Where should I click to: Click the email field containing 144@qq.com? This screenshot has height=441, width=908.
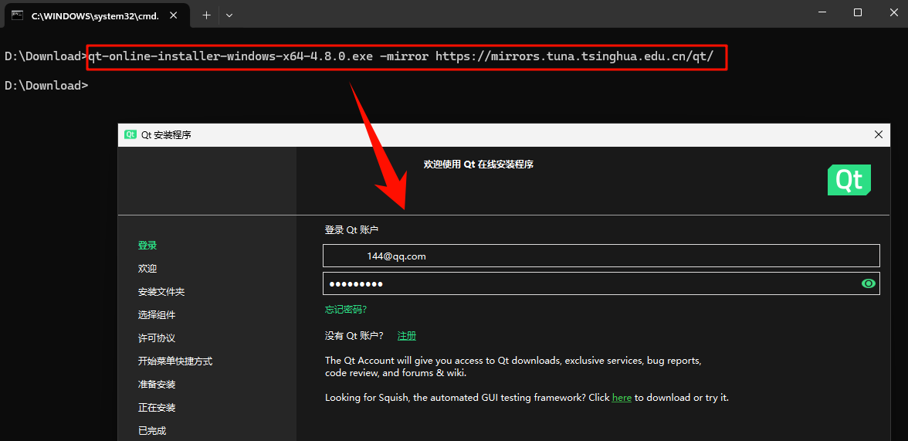[601, 256]
